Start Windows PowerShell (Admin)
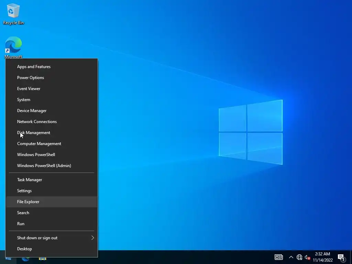Viewport: 352px width, 264px height. [52, 166]
